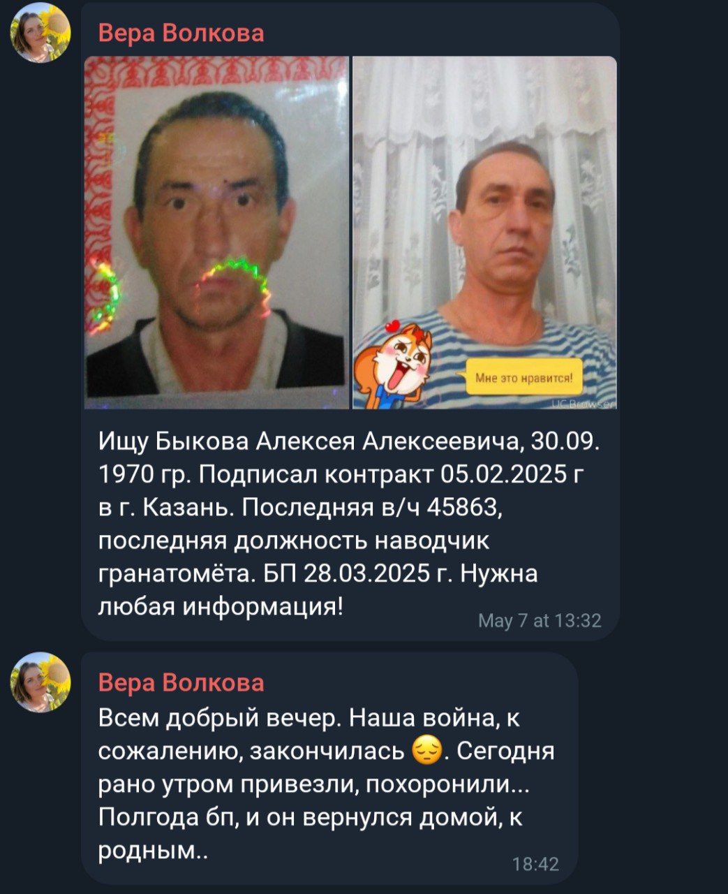Click the 18:42 message timestamp

pos(535,864)
